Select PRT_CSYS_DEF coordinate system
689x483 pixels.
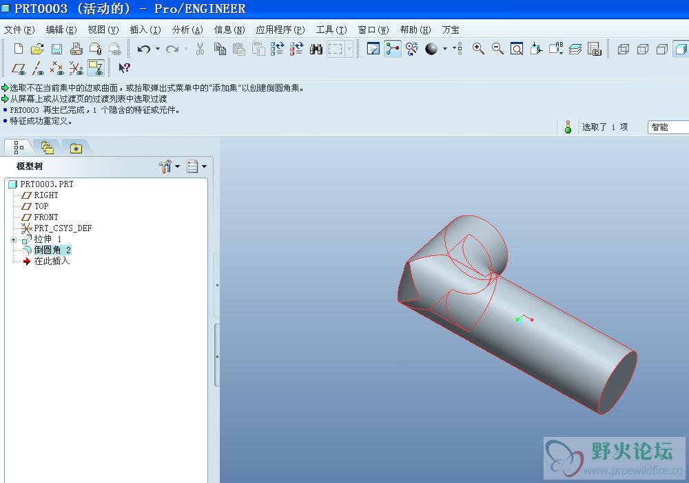point(56,228)
